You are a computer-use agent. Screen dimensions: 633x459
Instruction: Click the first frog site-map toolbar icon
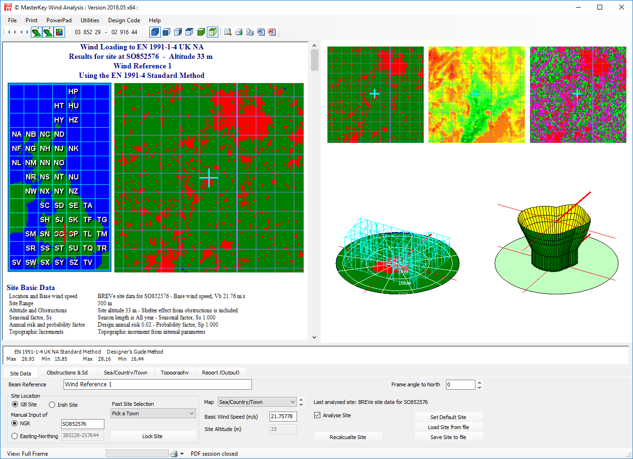click(36, 32)
